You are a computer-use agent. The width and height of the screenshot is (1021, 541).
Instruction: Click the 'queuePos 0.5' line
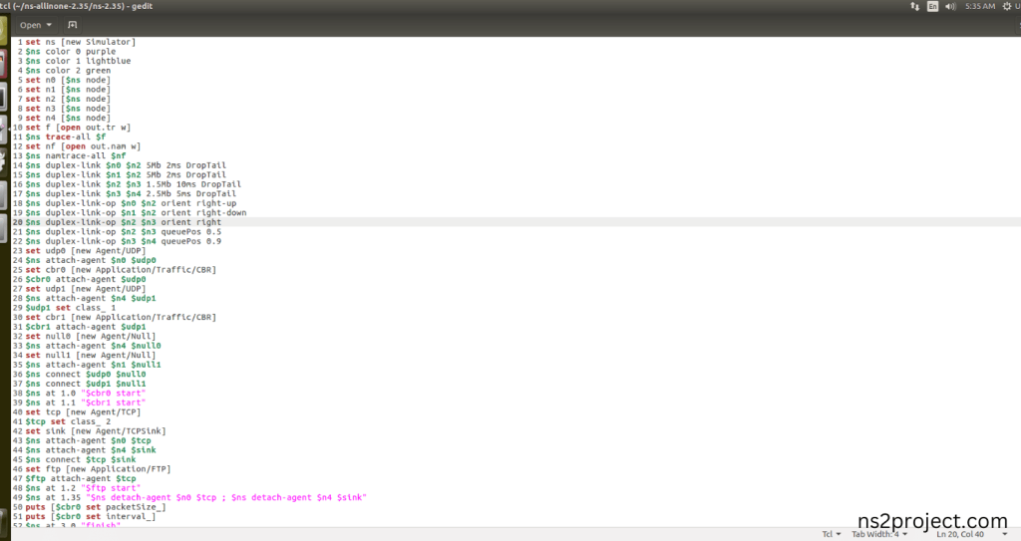(123, 231)
